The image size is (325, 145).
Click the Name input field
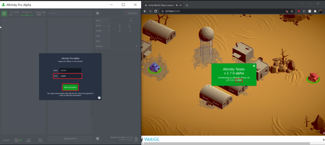click(x=120, y=20)
